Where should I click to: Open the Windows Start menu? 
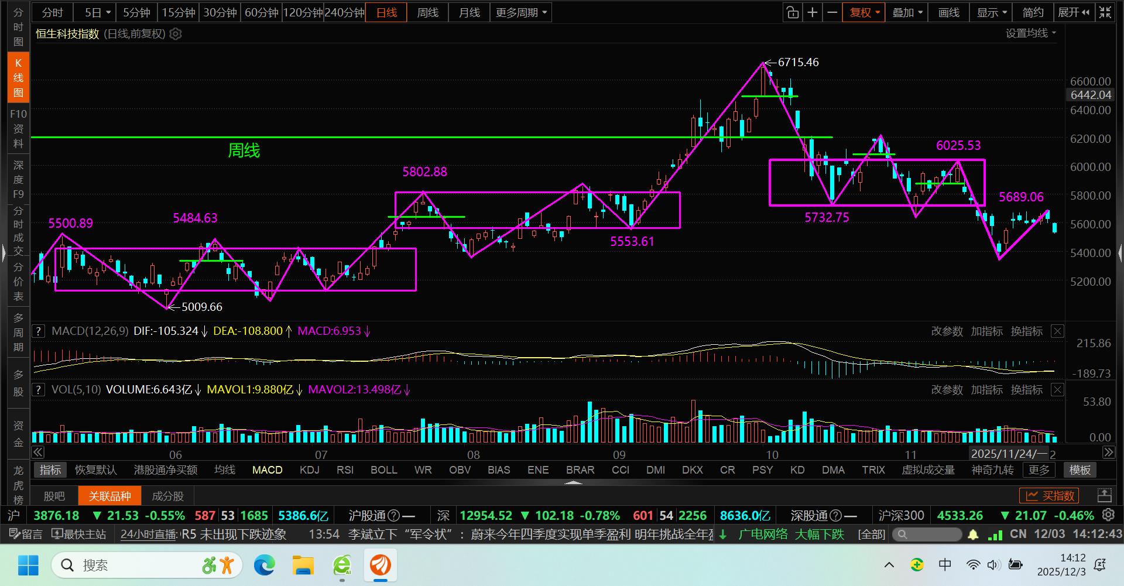tap(28, 566)
